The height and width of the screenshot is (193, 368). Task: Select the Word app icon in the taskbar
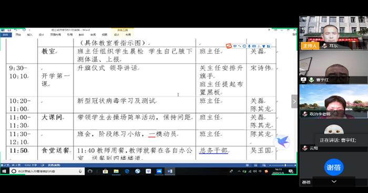[x=170, y=171]
